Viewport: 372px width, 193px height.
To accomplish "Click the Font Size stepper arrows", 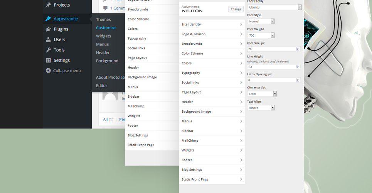I will click(298, 49).
